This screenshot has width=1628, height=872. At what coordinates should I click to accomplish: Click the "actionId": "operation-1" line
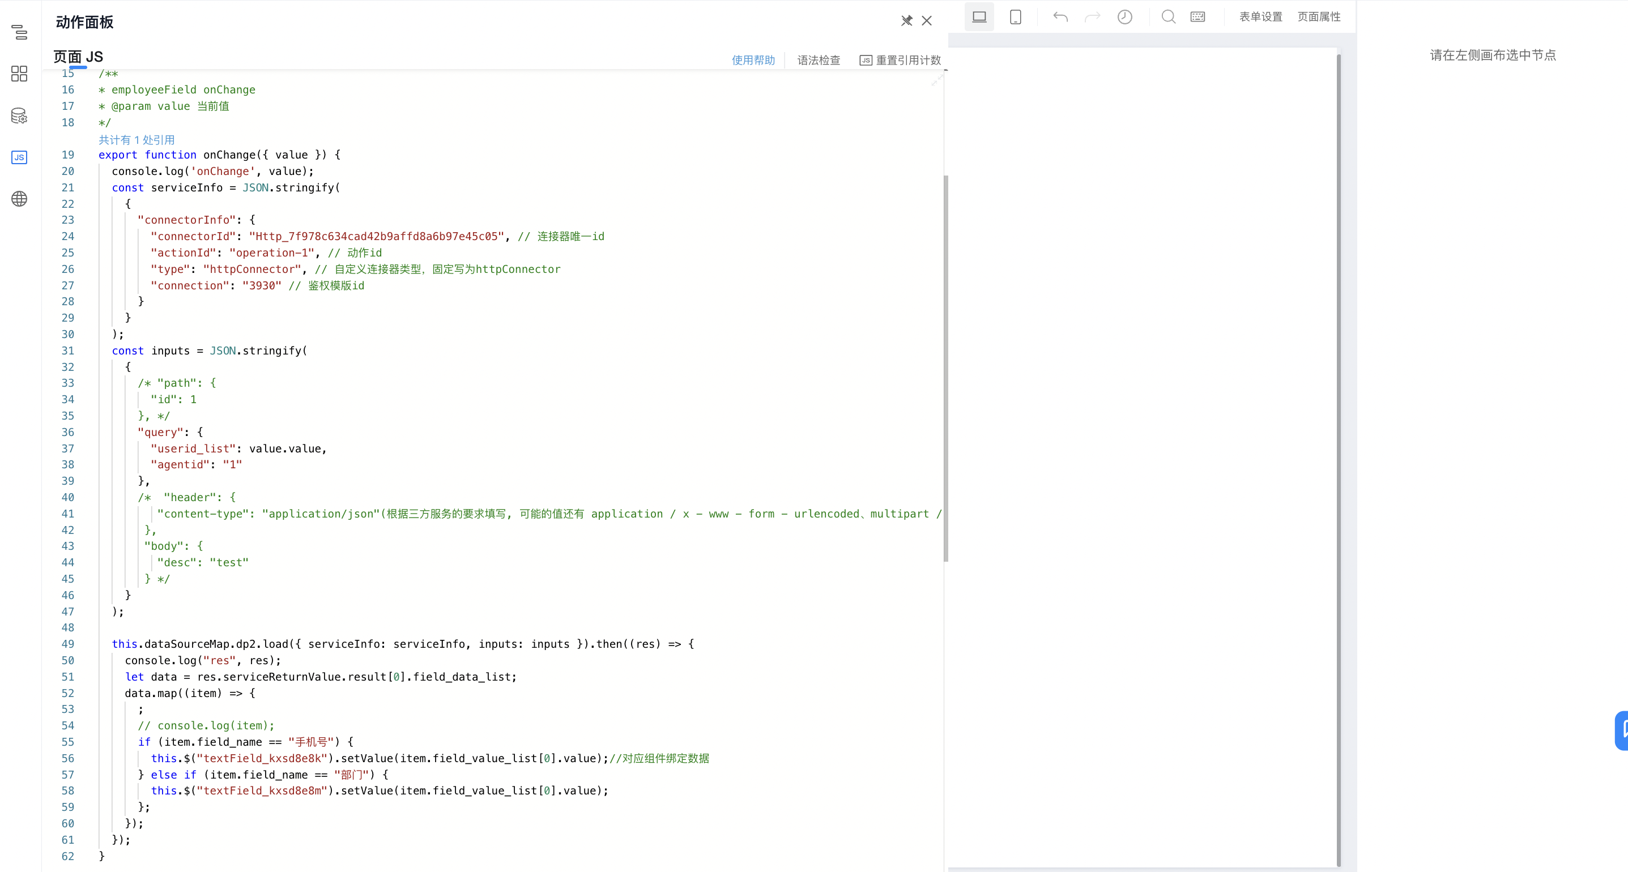click(x=266, y=253)
